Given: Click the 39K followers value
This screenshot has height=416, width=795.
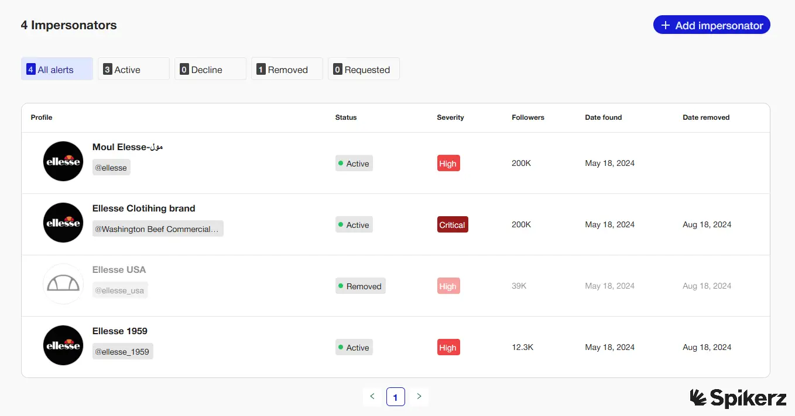Looking at the screenshot, I should coord(519,286).
